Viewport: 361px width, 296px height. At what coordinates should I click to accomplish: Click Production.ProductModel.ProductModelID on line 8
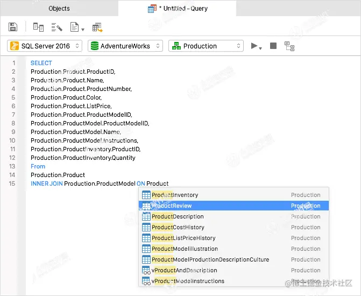pos(90,123)
